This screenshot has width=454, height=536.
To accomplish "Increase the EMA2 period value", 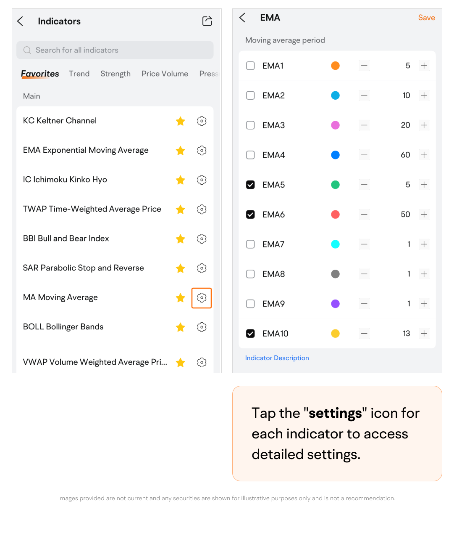I will coord(424,96).
